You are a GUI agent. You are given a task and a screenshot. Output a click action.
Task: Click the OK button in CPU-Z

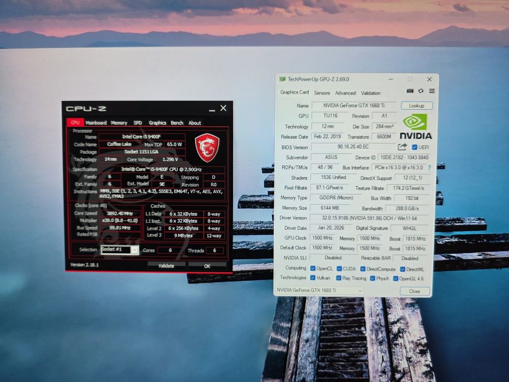(x=207, y=266)
